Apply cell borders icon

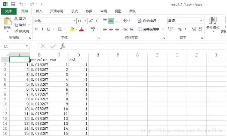point(60,29)
